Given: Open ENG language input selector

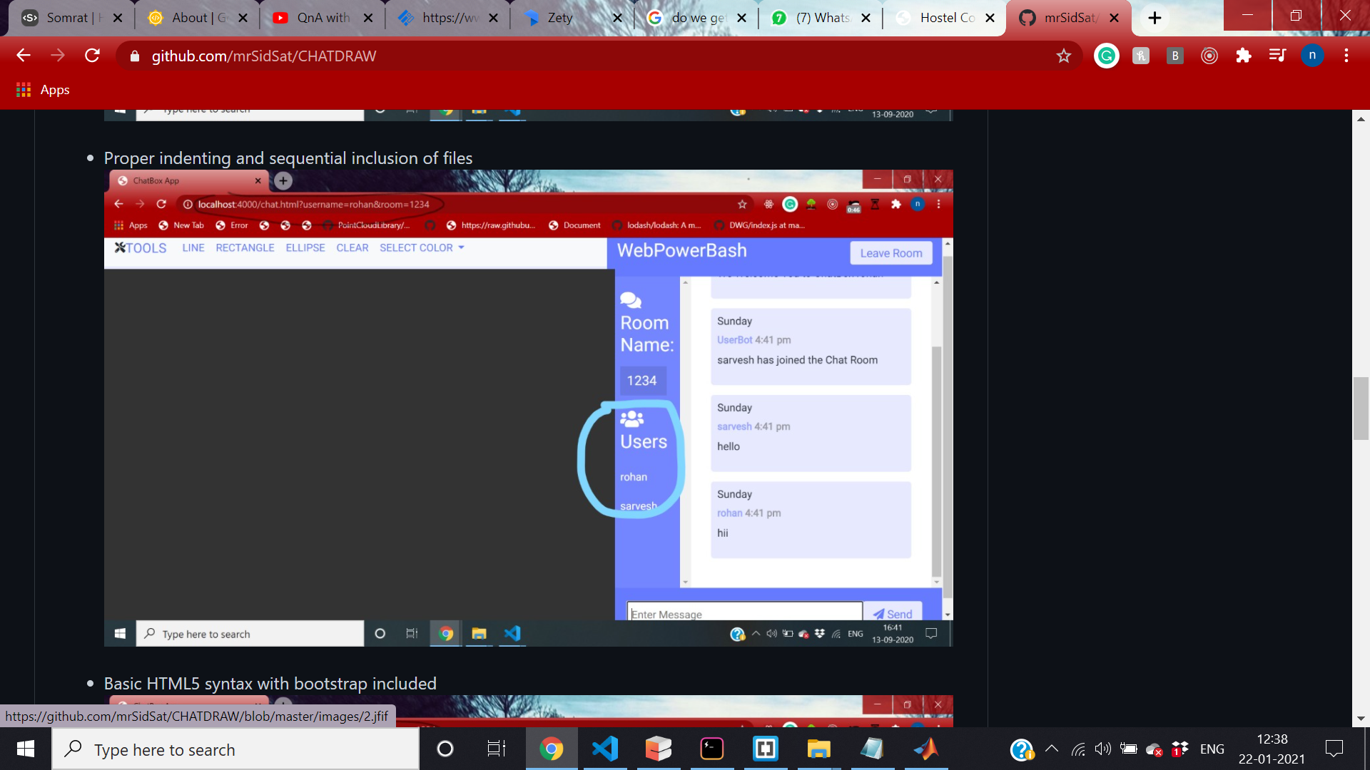Looking at the screenshot, I should point(1212,749).
